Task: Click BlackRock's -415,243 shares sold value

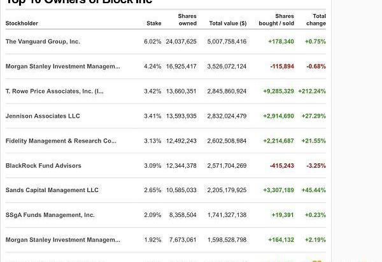Action: [281, 165]
